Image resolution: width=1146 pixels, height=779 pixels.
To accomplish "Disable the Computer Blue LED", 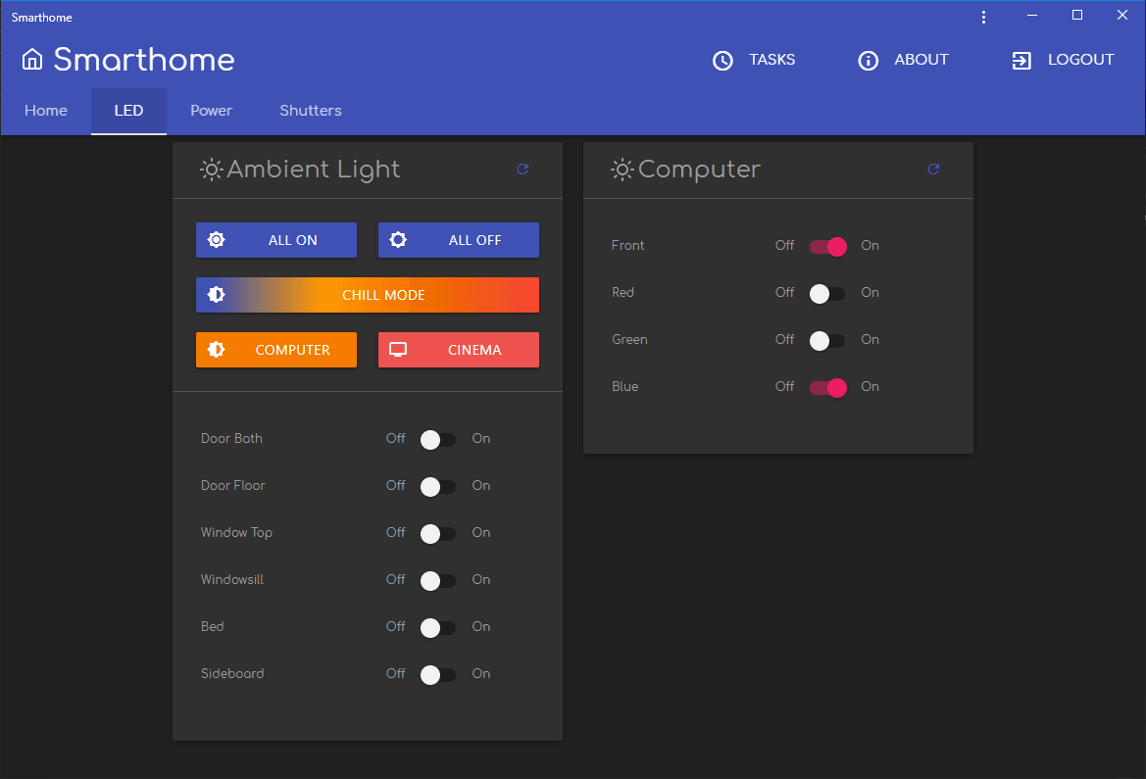I will pos(827,387).
